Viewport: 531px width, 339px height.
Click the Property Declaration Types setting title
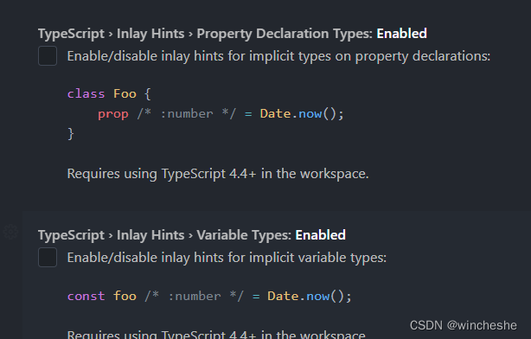click(x=233, y=34)
